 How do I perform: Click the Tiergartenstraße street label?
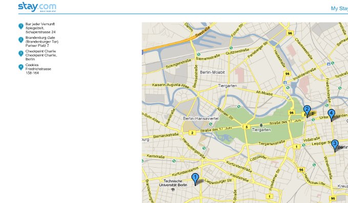(272, 143)
